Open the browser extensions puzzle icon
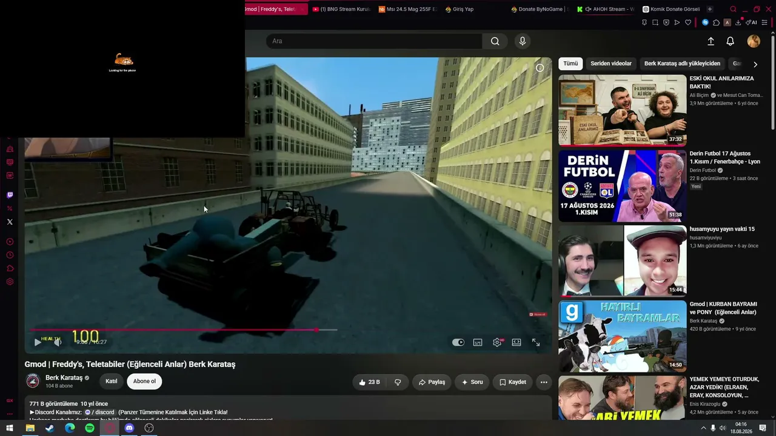The width and height of the screenshot is (776, 436). point(716,22)
